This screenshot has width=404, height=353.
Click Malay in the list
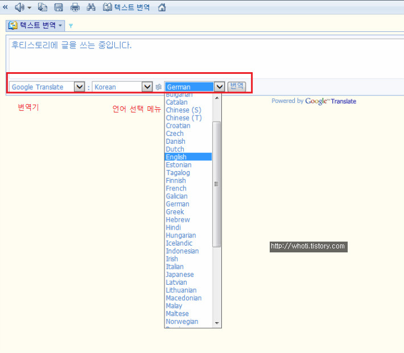click(x=188, y=306)
